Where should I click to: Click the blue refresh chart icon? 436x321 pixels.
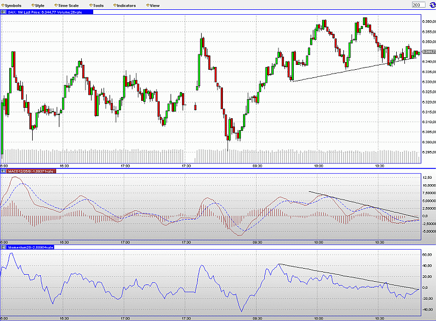pyautogui.click(x=432, y=5)
